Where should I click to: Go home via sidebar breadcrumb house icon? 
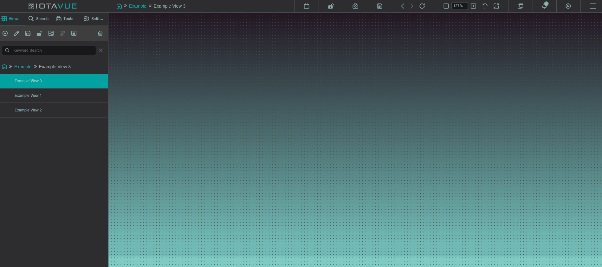pos(4,67)
